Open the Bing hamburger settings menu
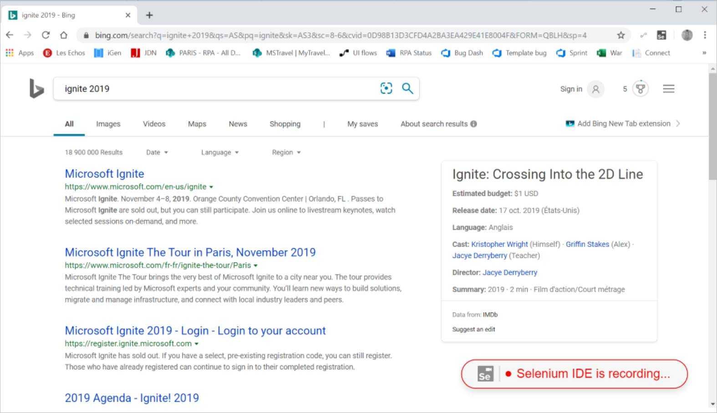Image resolution: width=717 pixels, height=413 pixels. click(x=668, y=89)
